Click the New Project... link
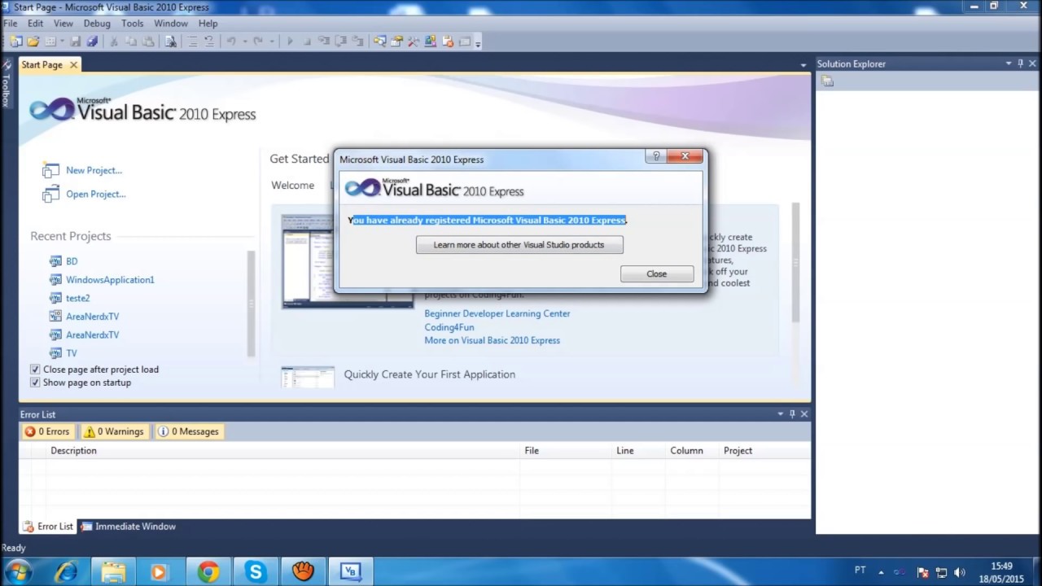Viewport: 1042px width, 586px height. pyautogui.click(x=94, y=171)
